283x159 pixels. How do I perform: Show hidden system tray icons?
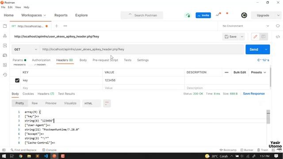point(232,156)
